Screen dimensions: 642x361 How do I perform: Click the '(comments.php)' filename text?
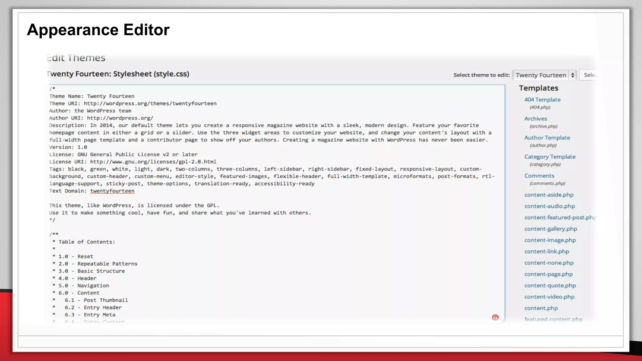click(x=547, y=183)
